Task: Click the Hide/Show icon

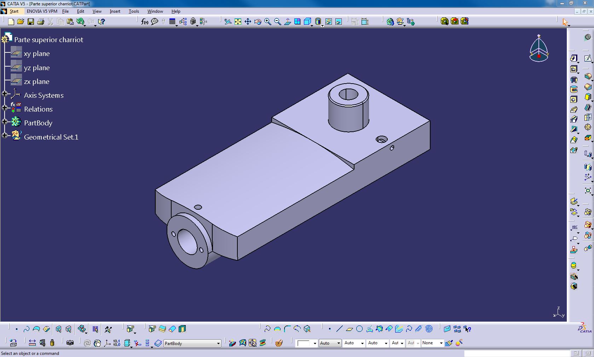Action: (328, 22)
